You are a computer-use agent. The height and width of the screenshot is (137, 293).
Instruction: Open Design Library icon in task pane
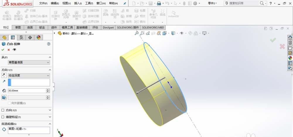tap(290, 42)
